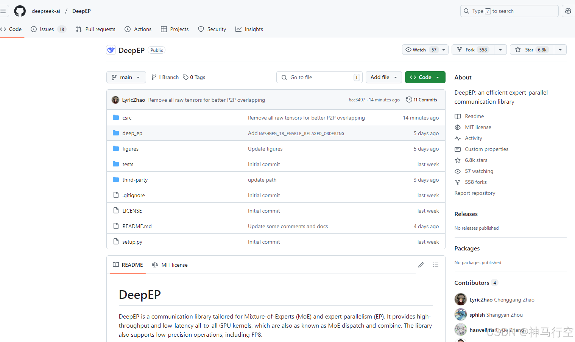Open the 11 Commits history
This screenshot has width=575, height=342.
coord(422,99)
